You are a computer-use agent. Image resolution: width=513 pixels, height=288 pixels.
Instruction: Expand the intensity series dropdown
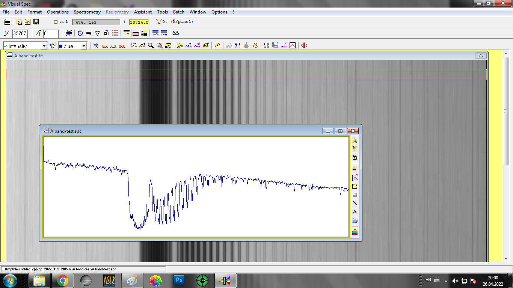coord(44,46)
